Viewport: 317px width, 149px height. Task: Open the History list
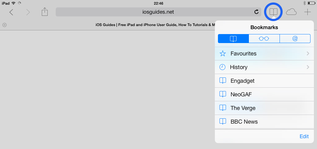pos(264,67)
